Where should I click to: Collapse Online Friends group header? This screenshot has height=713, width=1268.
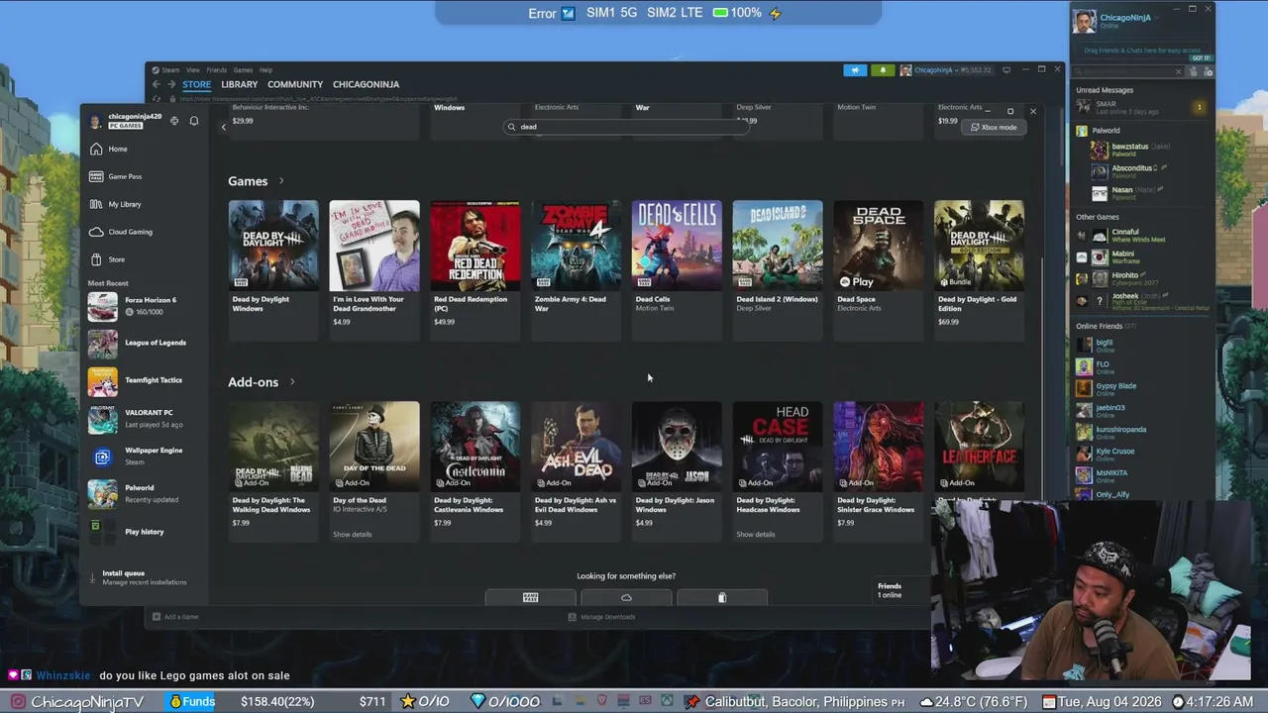tap(1106, 326)
